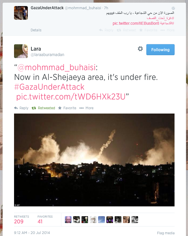Screen dimensions: 188x236
Task: View the list of 209 retweets
Action: 21,220
